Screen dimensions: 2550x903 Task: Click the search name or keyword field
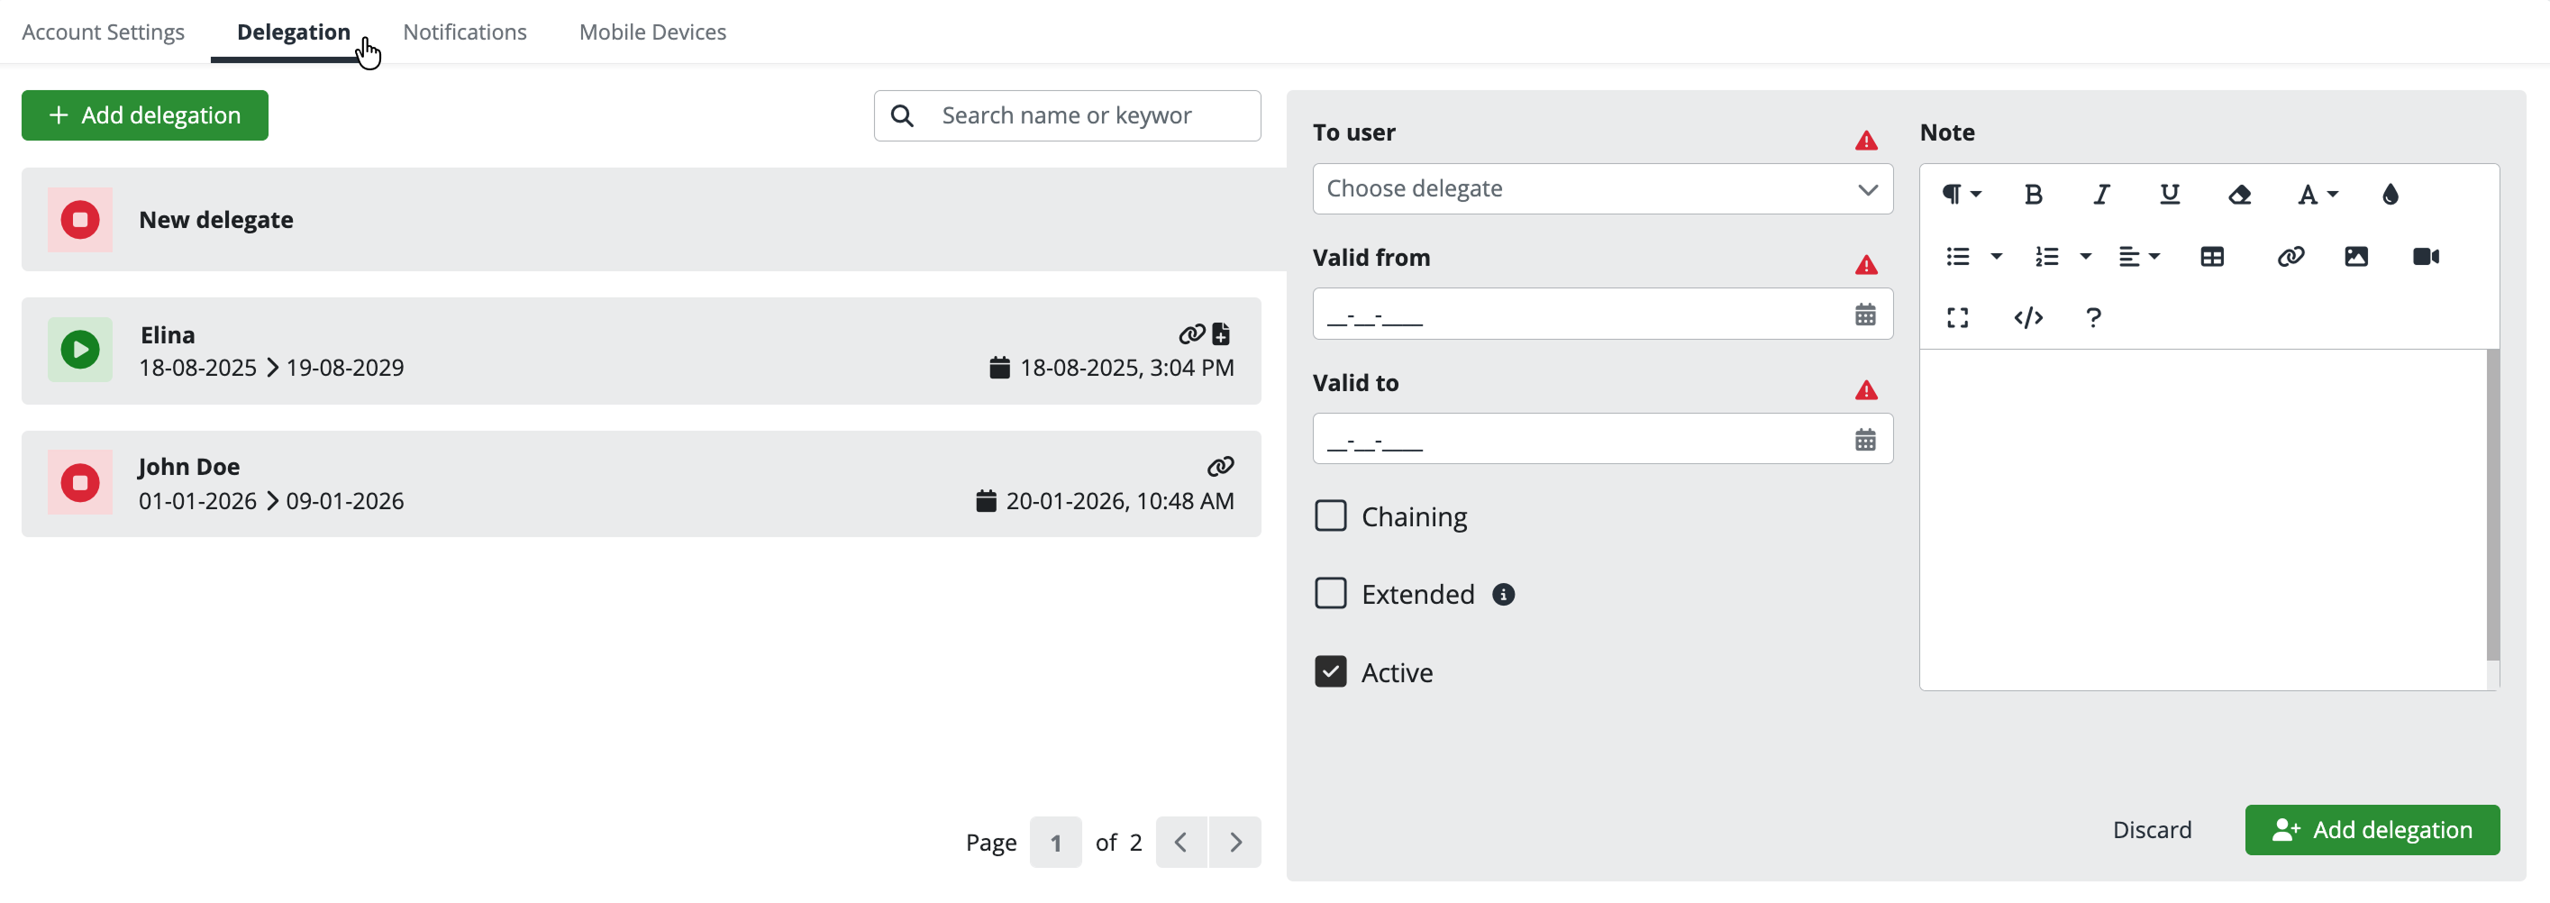(x=1088, y=116)
